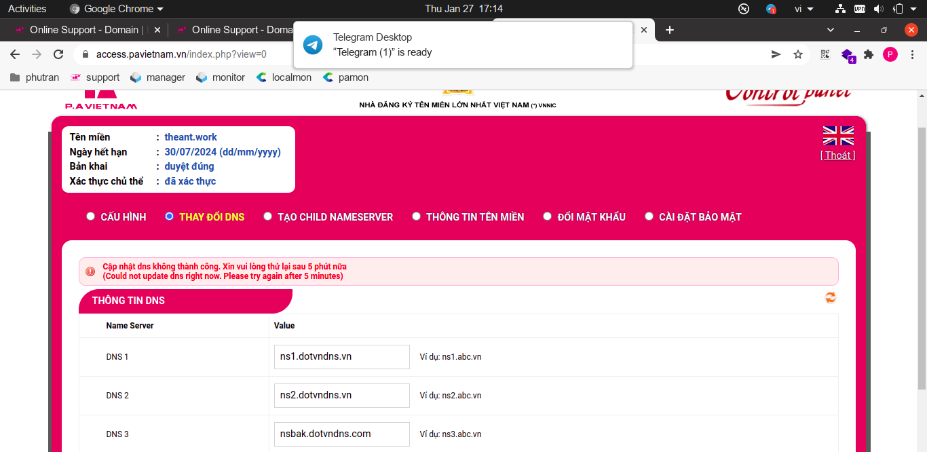Bookmark this page with the star icon
This screenshot has width=927, height=452.
[798, 54]
